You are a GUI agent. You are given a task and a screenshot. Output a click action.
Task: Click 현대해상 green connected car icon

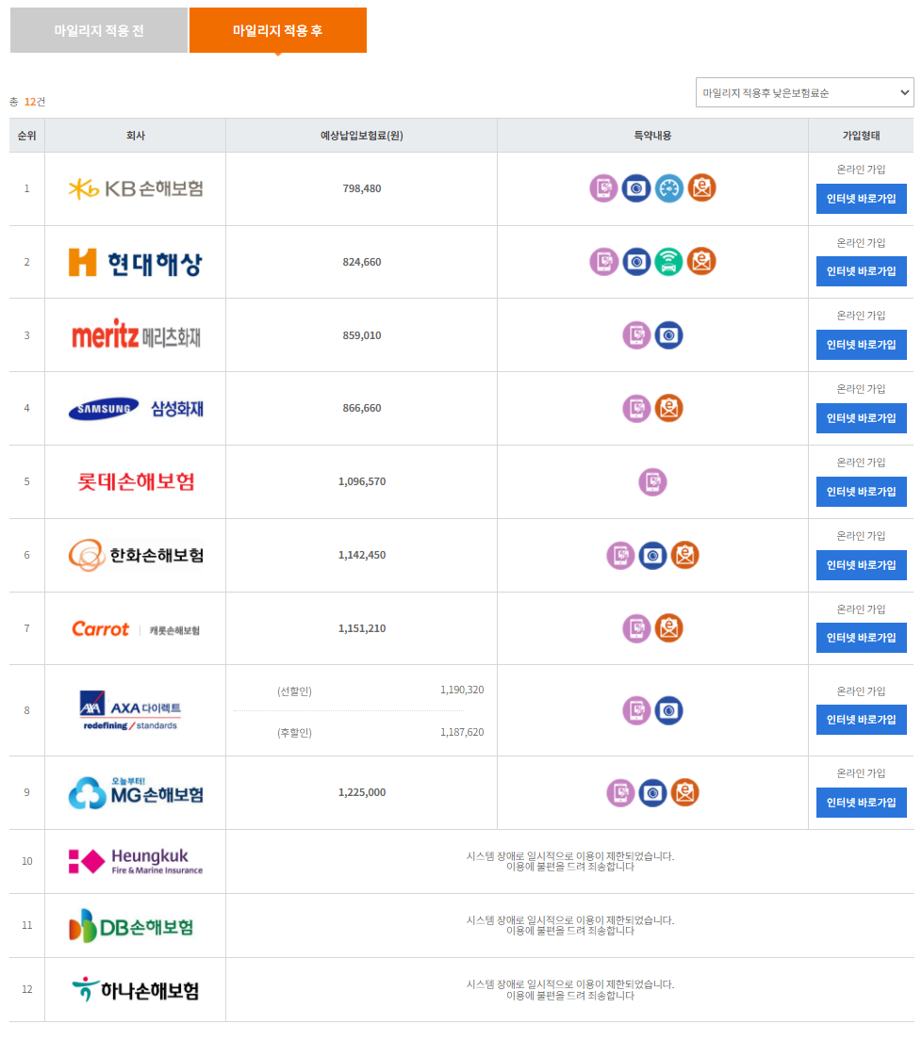tap(669, 262)
